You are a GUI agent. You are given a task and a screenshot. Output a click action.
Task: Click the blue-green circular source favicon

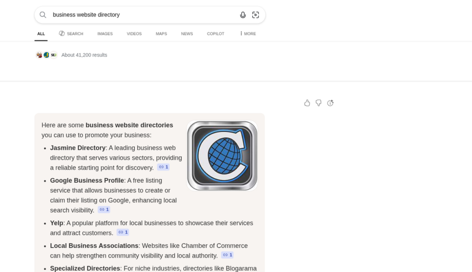click(46, 55)
